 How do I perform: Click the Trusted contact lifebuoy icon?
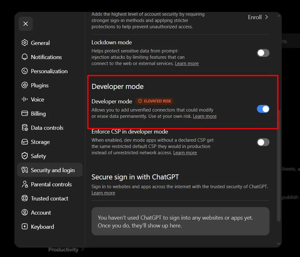pos(25,198)
